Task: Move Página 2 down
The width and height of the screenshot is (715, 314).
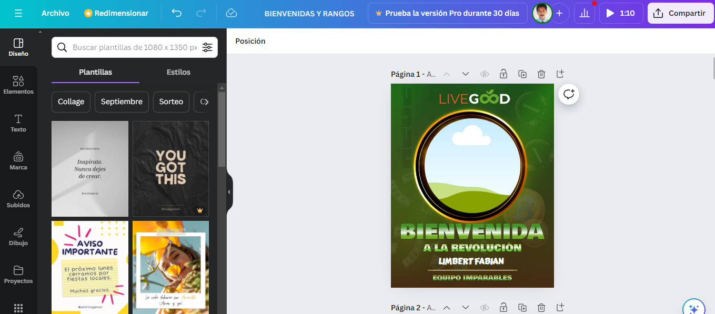Action: click(466, 308)
